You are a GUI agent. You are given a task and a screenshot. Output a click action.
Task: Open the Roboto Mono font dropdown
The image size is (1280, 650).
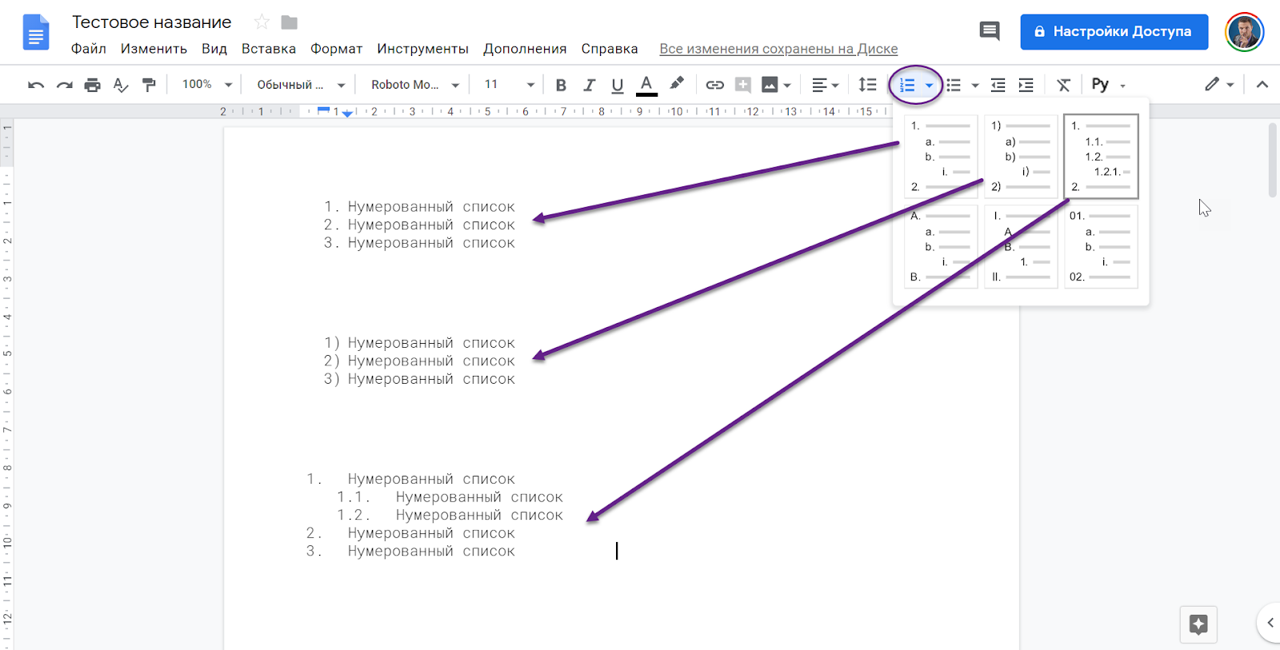coord(414,85)
